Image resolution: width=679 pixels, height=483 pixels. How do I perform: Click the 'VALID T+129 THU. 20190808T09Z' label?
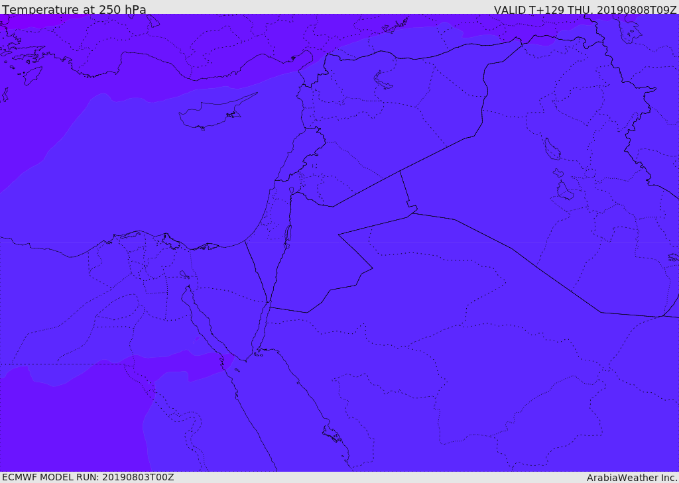pyautogui.click(x=585, y=9)
